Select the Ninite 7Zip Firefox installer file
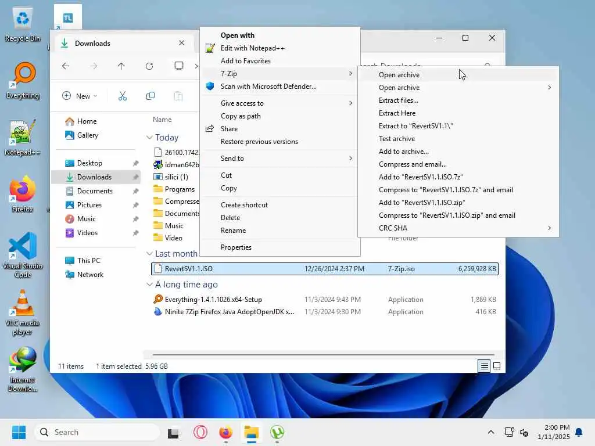Viewport: 595px width, 446px height. pyautogui.click(x=324, y=312)
